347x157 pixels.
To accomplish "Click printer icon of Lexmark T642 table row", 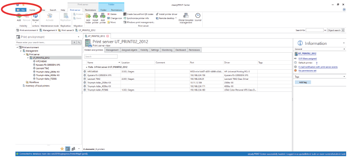I will point(85,79).
